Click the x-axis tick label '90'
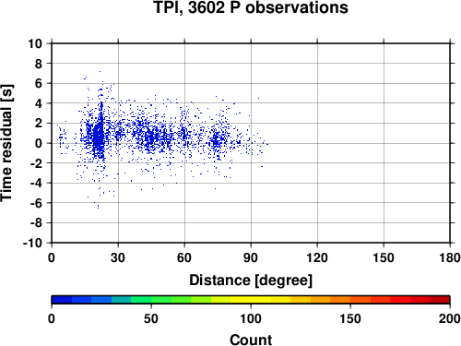 [x=251, y=257]
